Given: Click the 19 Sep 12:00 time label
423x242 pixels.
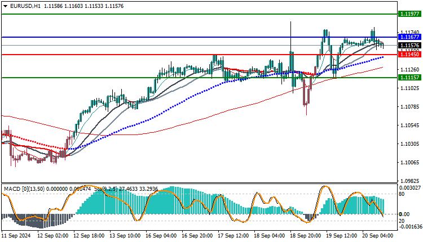Looking at the screenshot, I should click(x=342, y=236).
